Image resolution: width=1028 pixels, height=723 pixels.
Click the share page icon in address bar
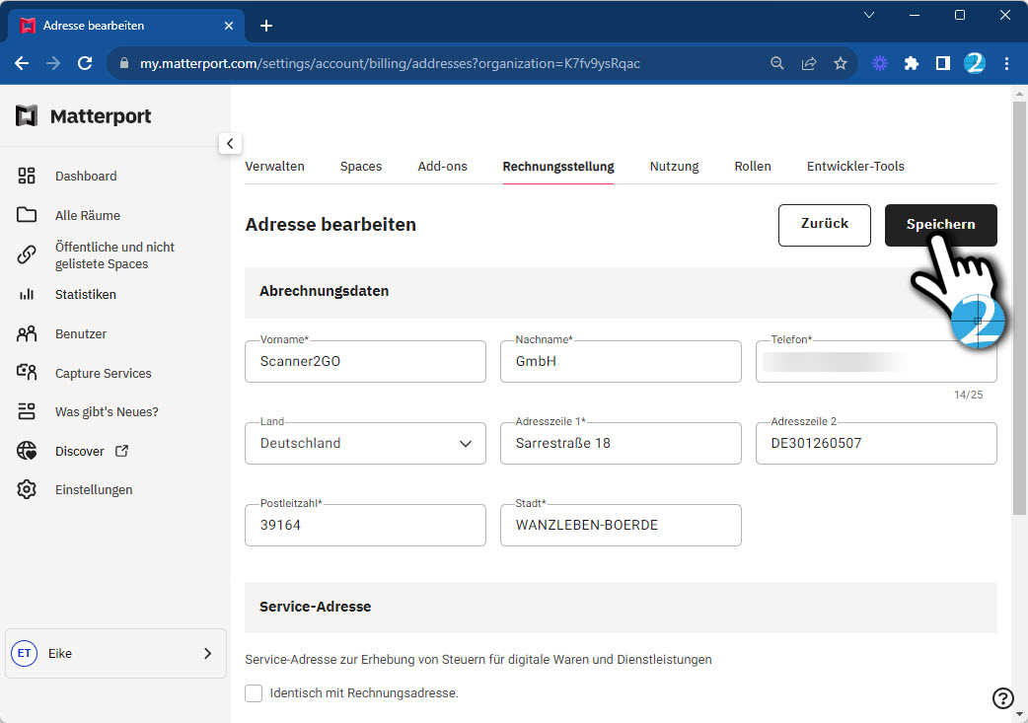pyautogui.click(x=809, y=63)
